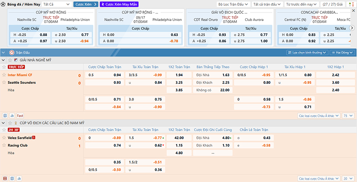Open the Lựa chọn bình thường dropdown

(306, 52)
